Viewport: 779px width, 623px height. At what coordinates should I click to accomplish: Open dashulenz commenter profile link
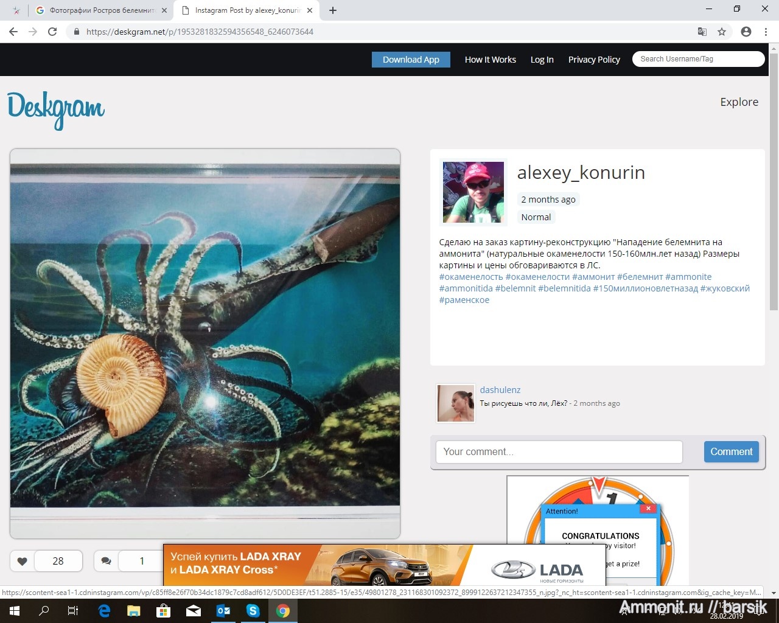coord(500,390)
